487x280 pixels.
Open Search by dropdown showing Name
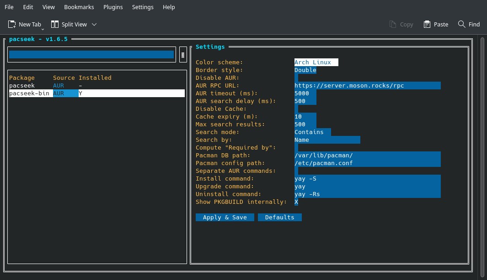tap(327, 140)
